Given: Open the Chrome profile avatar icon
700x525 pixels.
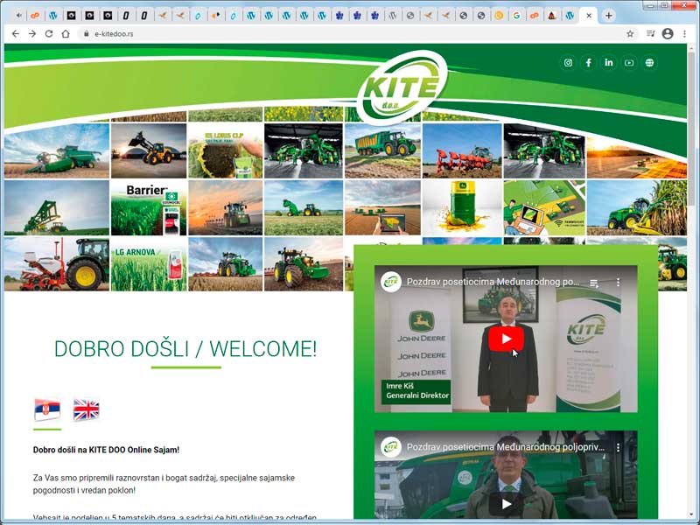Looking at the screenshot, I should coord(668,33).
